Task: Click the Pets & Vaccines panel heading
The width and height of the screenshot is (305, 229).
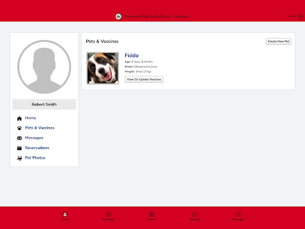Action: click(x=102, y=41)
